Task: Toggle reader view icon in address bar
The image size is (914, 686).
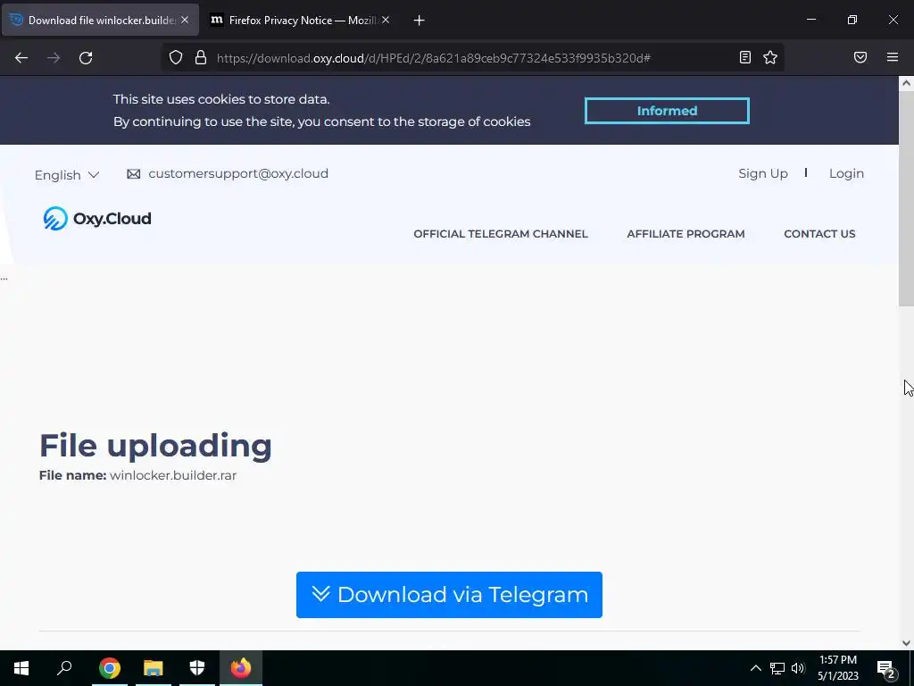Action: pyautogui.click(x=745, y=57)
